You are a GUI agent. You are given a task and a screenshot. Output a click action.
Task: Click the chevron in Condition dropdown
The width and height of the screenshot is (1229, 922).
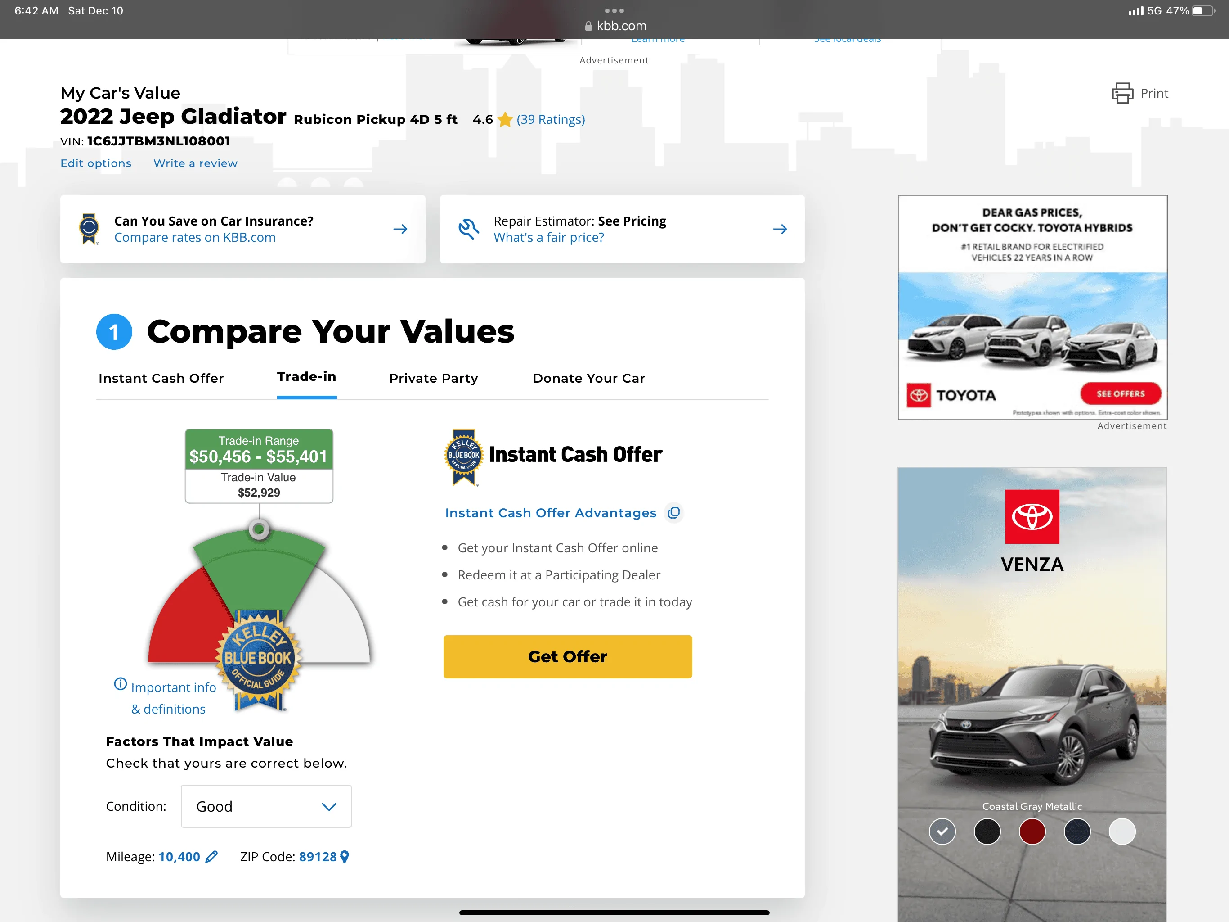pyautogui.click(x=329, y=807)
